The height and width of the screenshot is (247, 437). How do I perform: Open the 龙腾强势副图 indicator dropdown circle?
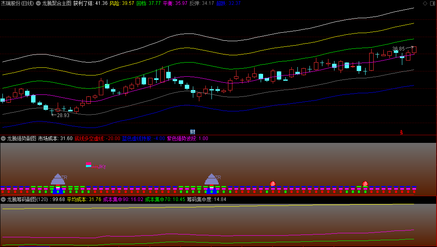point(3,138)
